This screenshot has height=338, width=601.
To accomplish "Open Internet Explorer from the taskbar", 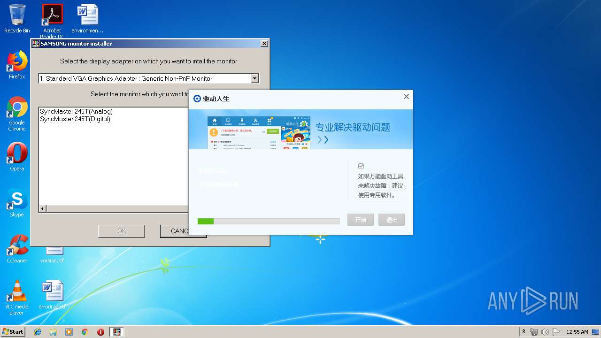I will tap(38, 332).
